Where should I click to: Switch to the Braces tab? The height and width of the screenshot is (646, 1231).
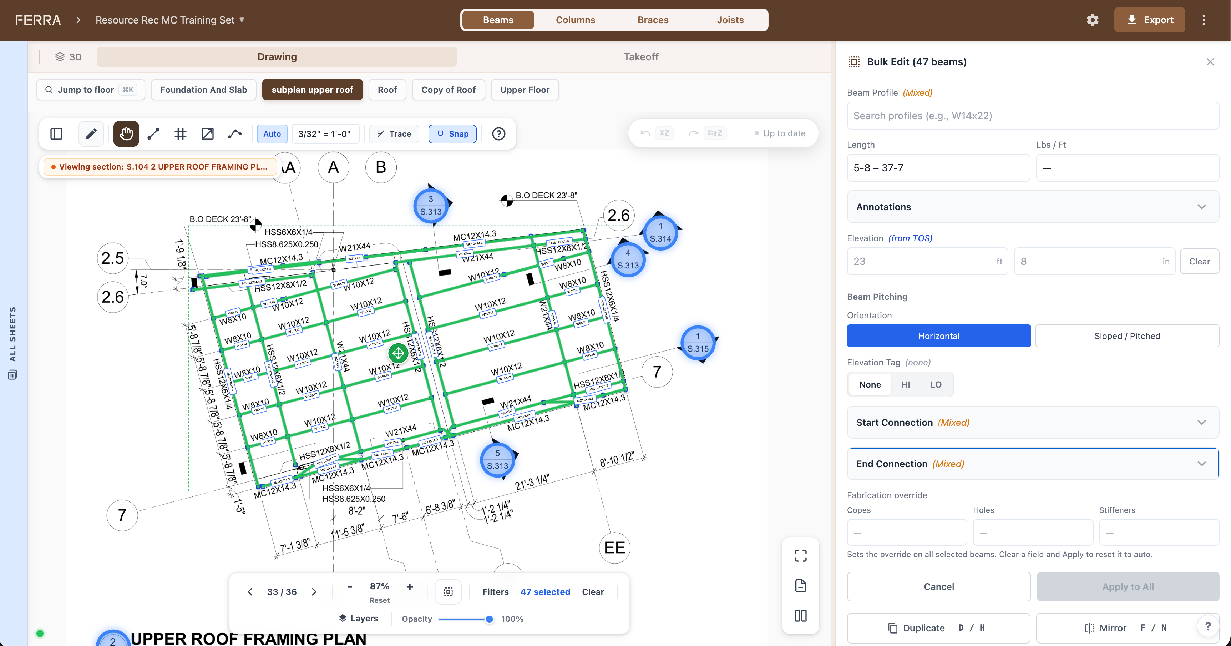coord(653,20)
